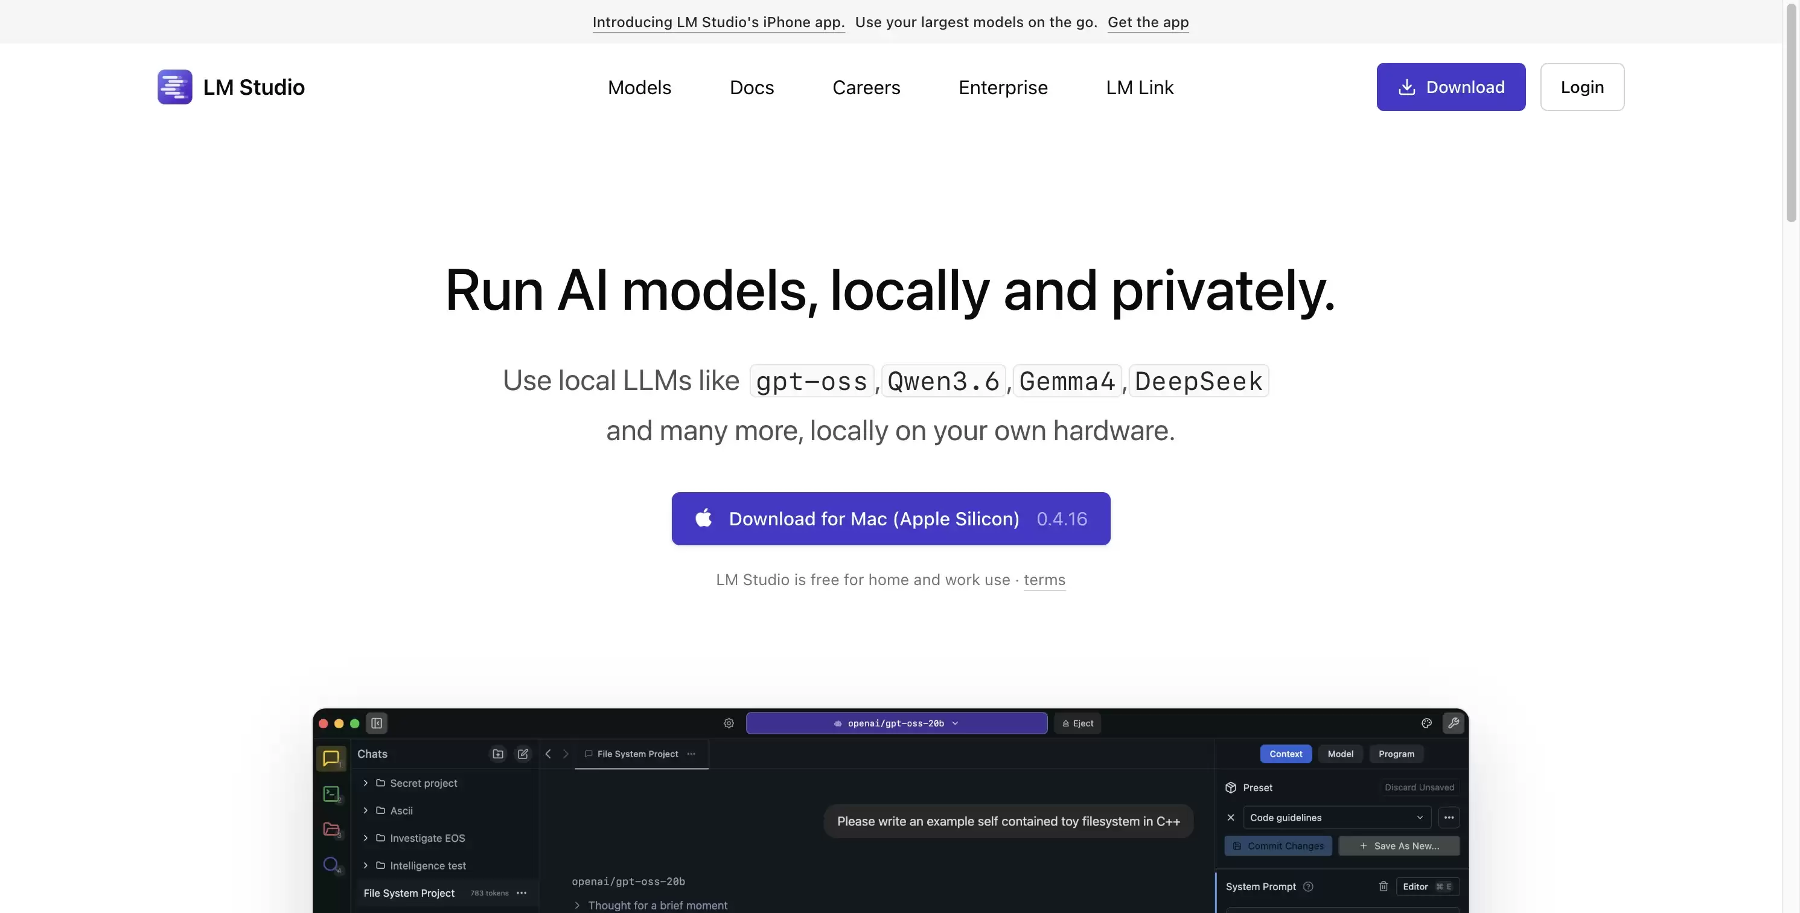Expand the Intelligence test folder

365,865
